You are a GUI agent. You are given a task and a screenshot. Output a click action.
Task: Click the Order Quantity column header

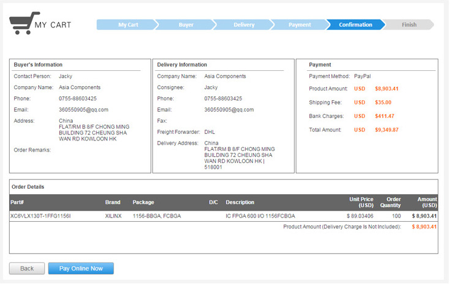(x=390, y=202)
